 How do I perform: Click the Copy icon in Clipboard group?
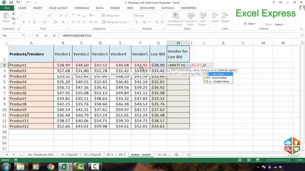(13, 19)
